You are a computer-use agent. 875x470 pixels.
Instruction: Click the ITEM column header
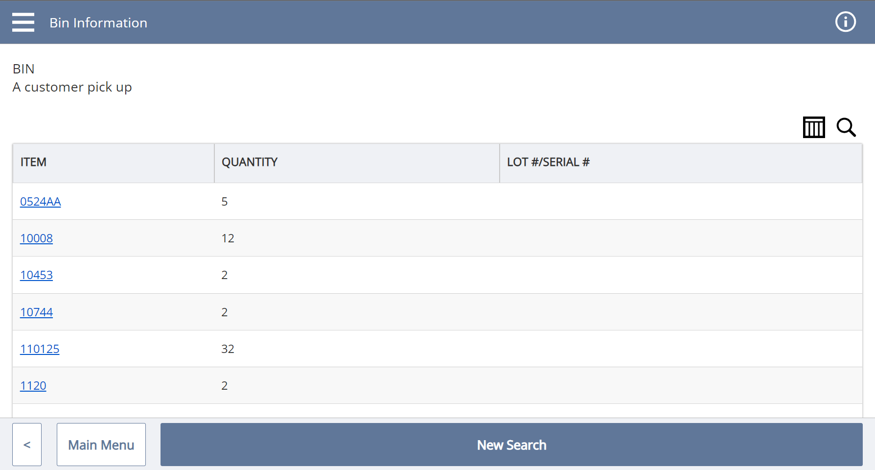(x=33, y=162)
